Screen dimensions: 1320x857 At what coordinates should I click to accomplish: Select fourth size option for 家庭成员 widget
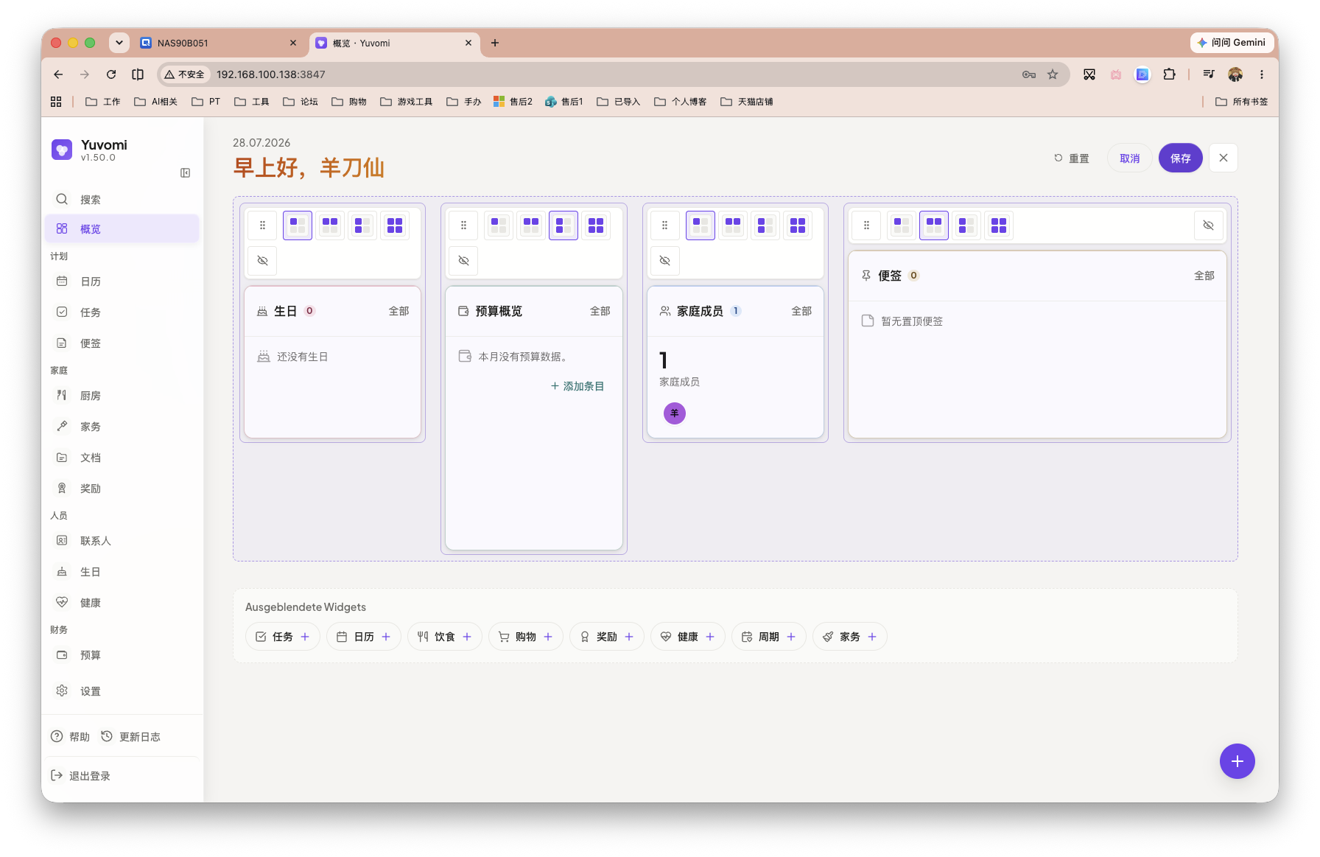(x=798, y=225)
